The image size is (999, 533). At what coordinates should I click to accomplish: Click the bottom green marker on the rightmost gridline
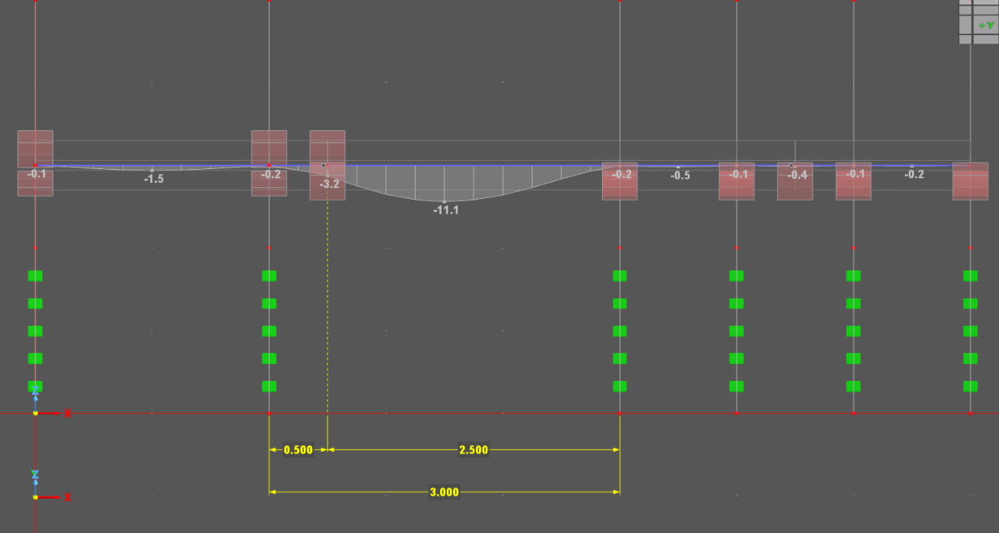point(970,386)
